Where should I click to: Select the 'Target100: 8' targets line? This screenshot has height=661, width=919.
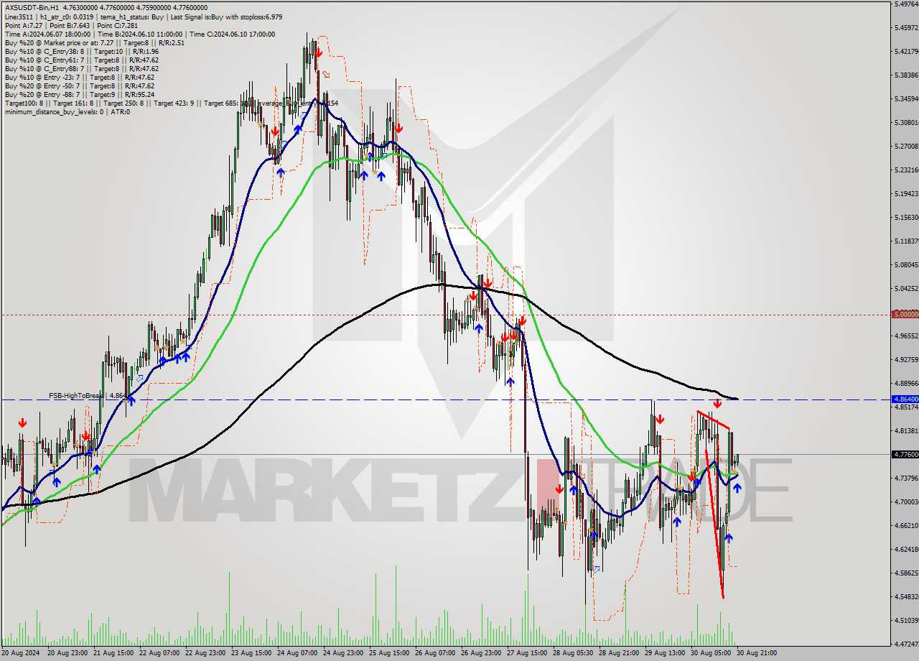click(x=171, y=103)
